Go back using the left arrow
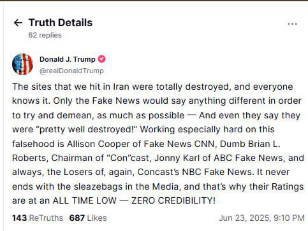The width and height of the screenshot is (308, 231). click(x=18, y=23)
